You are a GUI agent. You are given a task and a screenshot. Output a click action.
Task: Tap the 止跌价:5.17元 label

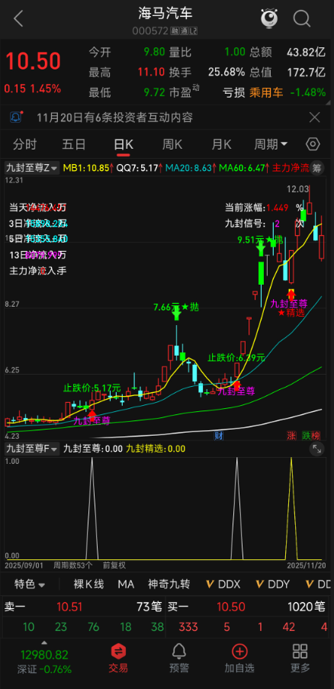click(92, 388)
